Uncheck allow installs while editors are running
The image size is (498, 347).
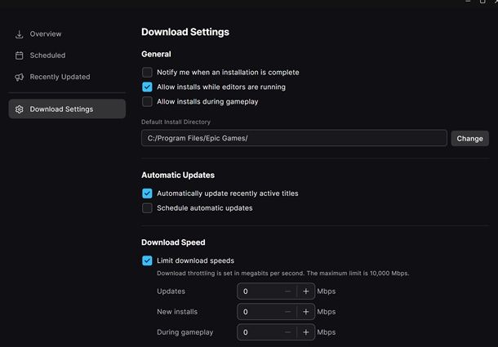(147, 87)
